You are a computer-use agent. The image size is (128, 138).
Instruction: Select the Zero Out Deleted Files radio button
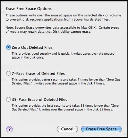(x=8, y=47)
